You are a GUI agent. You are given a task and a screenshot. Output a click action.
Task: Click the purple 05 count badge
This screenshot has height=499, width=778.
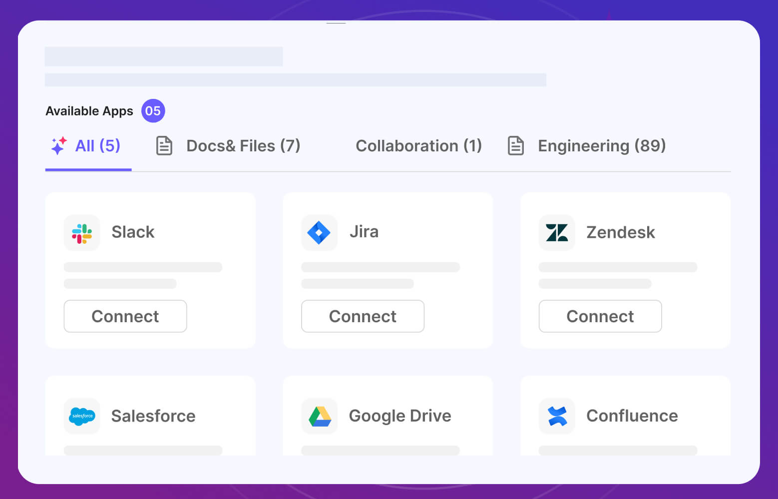point(153,111)
